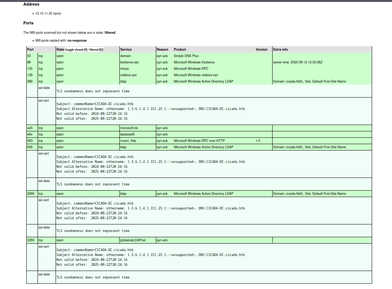The width and height of the screenshot is (392, 289).
Task: Click the "Microsoft Windows RPC over HTTP" product cell
Action: coord(199,141)
